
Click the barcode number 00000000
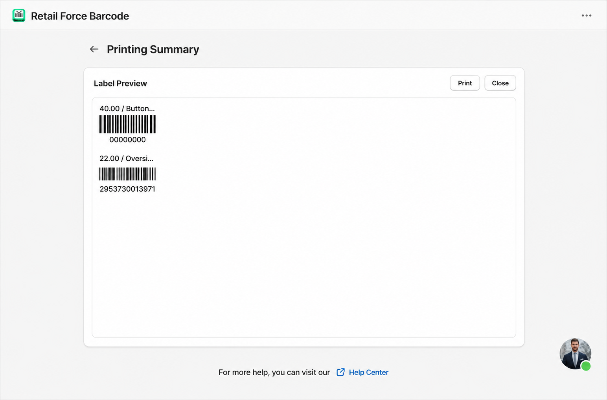pos(127,139)
